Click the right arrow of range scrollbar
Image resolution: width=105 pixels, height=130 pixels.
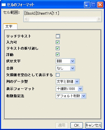coord(99,19)
